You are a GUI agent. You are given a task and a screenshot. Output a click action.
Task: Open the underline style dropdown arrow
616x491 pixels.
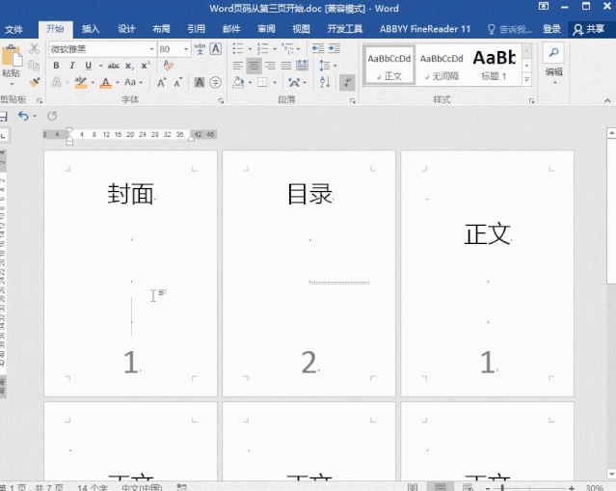100,66
